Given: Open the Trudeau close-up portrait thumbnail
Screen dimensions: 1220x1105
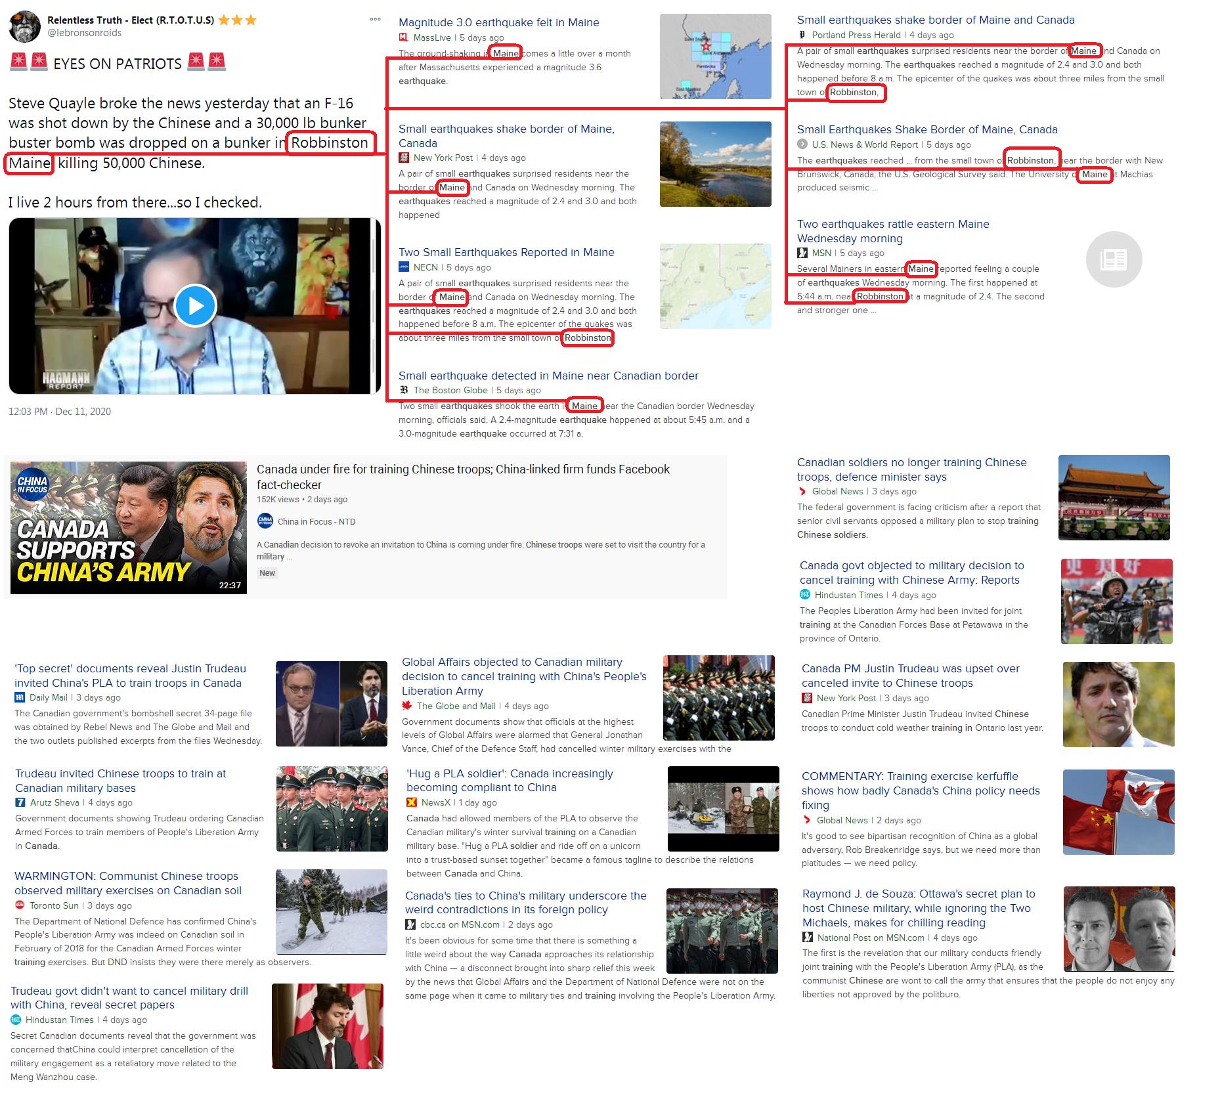Looking at the screenshot, I should coord(1119,704).
